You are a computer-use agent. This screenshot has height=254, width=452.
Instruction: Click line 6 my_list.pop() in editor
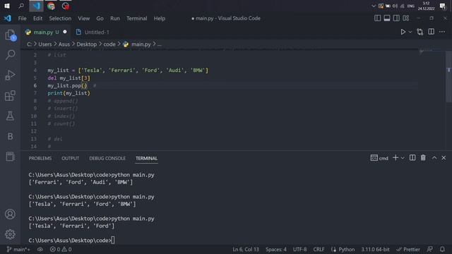(x=67, y=85)
